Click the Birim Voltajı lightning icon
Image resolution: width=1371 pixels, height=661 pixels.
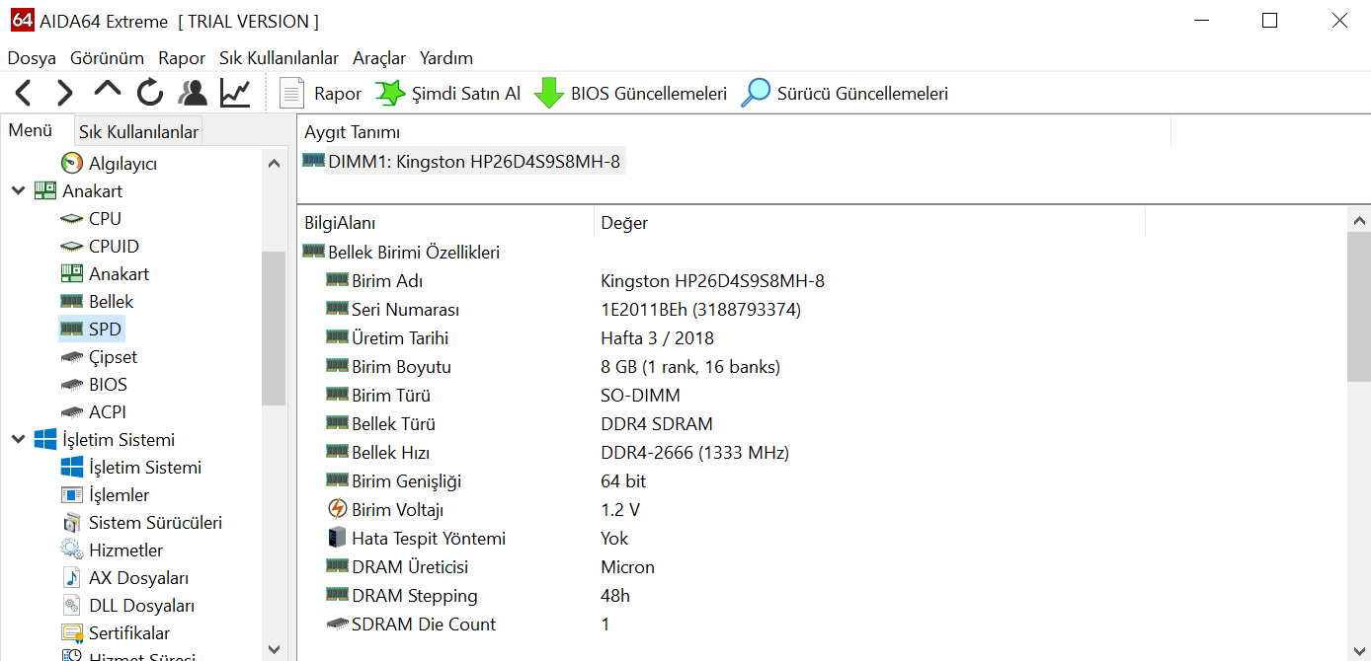pos(337,509)
